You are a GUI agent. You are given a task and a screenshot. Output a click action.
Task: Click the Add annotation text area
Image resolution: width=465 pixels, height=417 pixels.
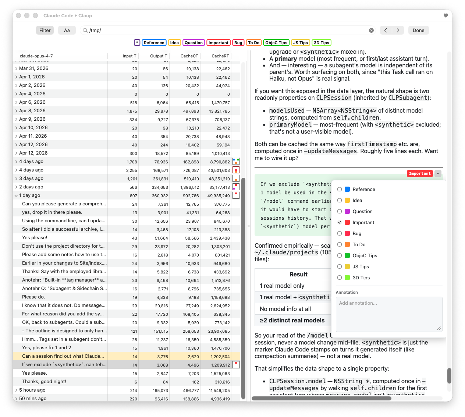[389, 314]
